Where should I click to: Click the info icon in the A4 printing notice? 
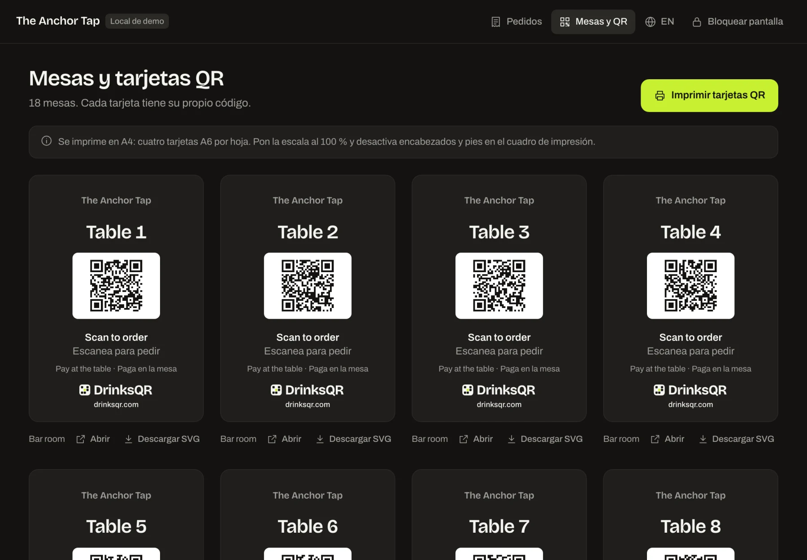pos(47,141)
